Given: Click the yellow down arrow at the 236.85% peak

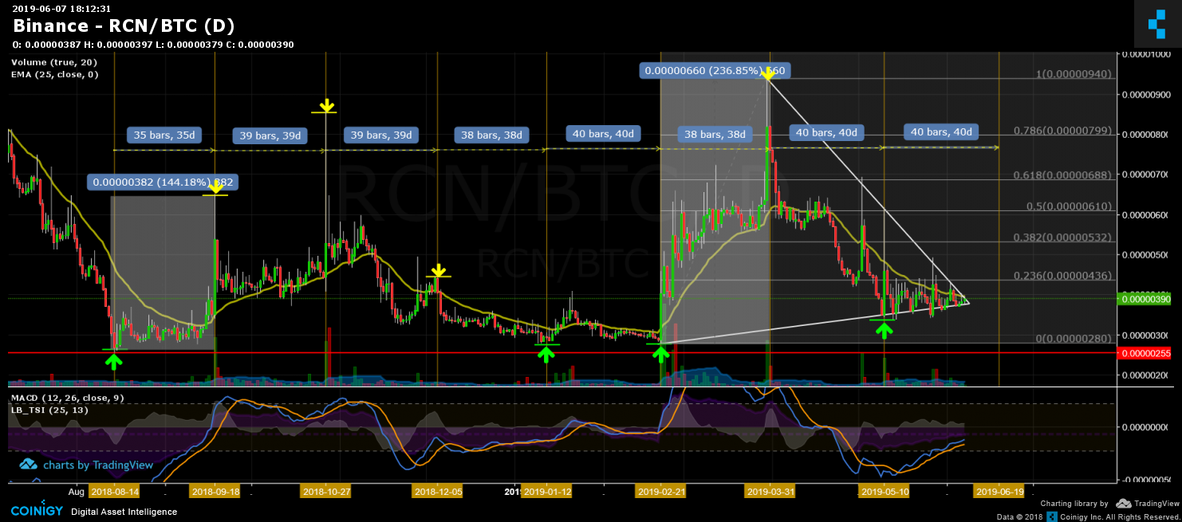Looking at the screenshot, I should pyautogui.click(x=768, y=73).
